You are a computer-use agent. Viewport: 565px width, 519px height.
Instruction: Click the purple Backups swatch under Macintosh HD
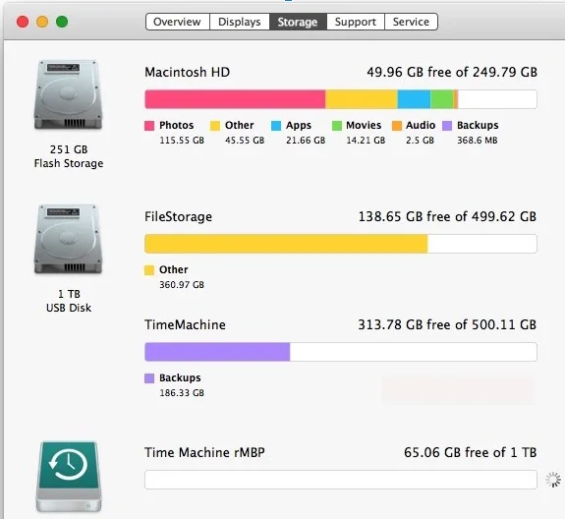click(x=447, y=126)
